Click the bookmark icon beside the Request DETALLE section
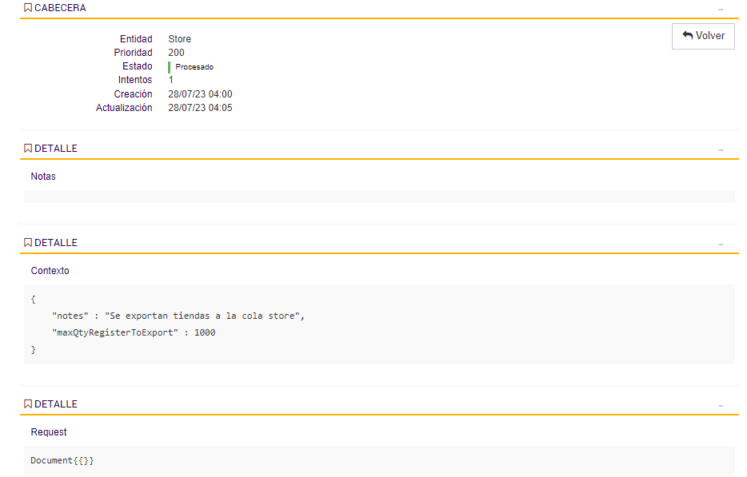This screenshot has height=477, width=747. (28, 403)
